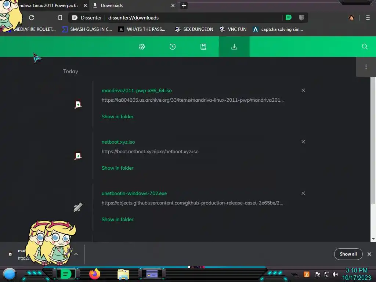Open the History clock tab

tap(173, 47)
